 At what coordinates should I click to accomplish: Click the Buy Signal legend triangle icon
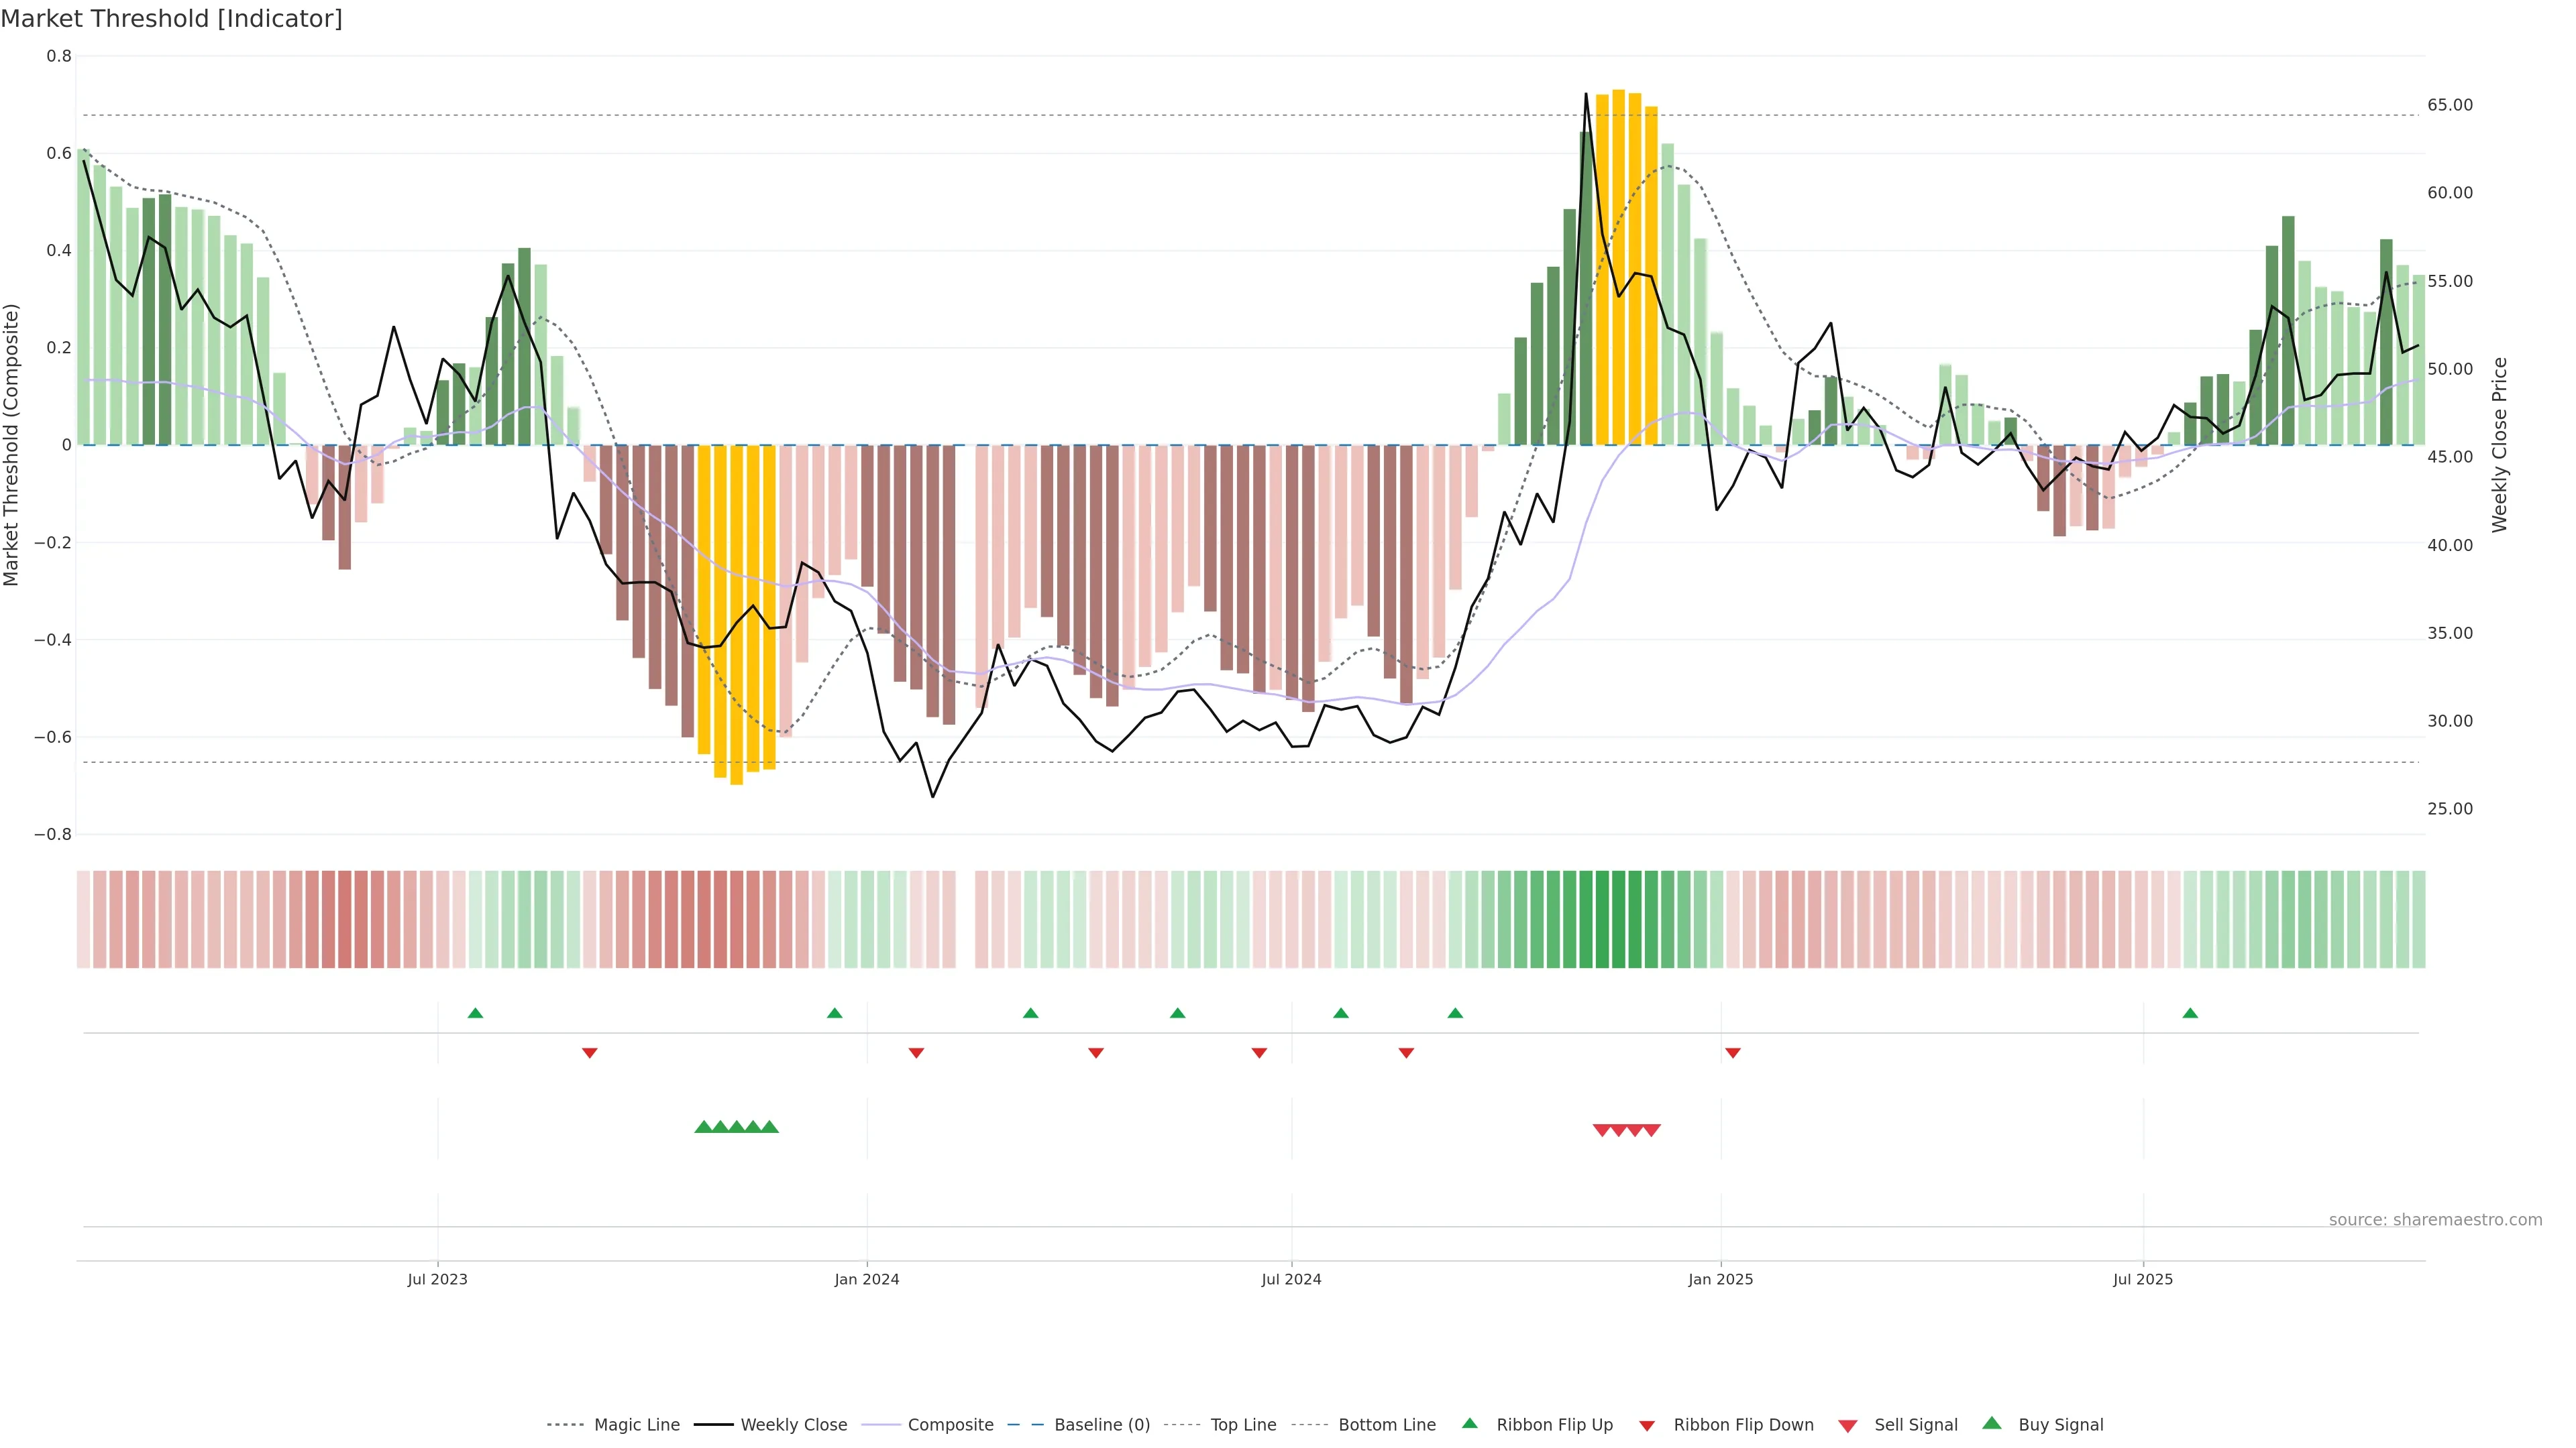click(x=1991, y=1423)
